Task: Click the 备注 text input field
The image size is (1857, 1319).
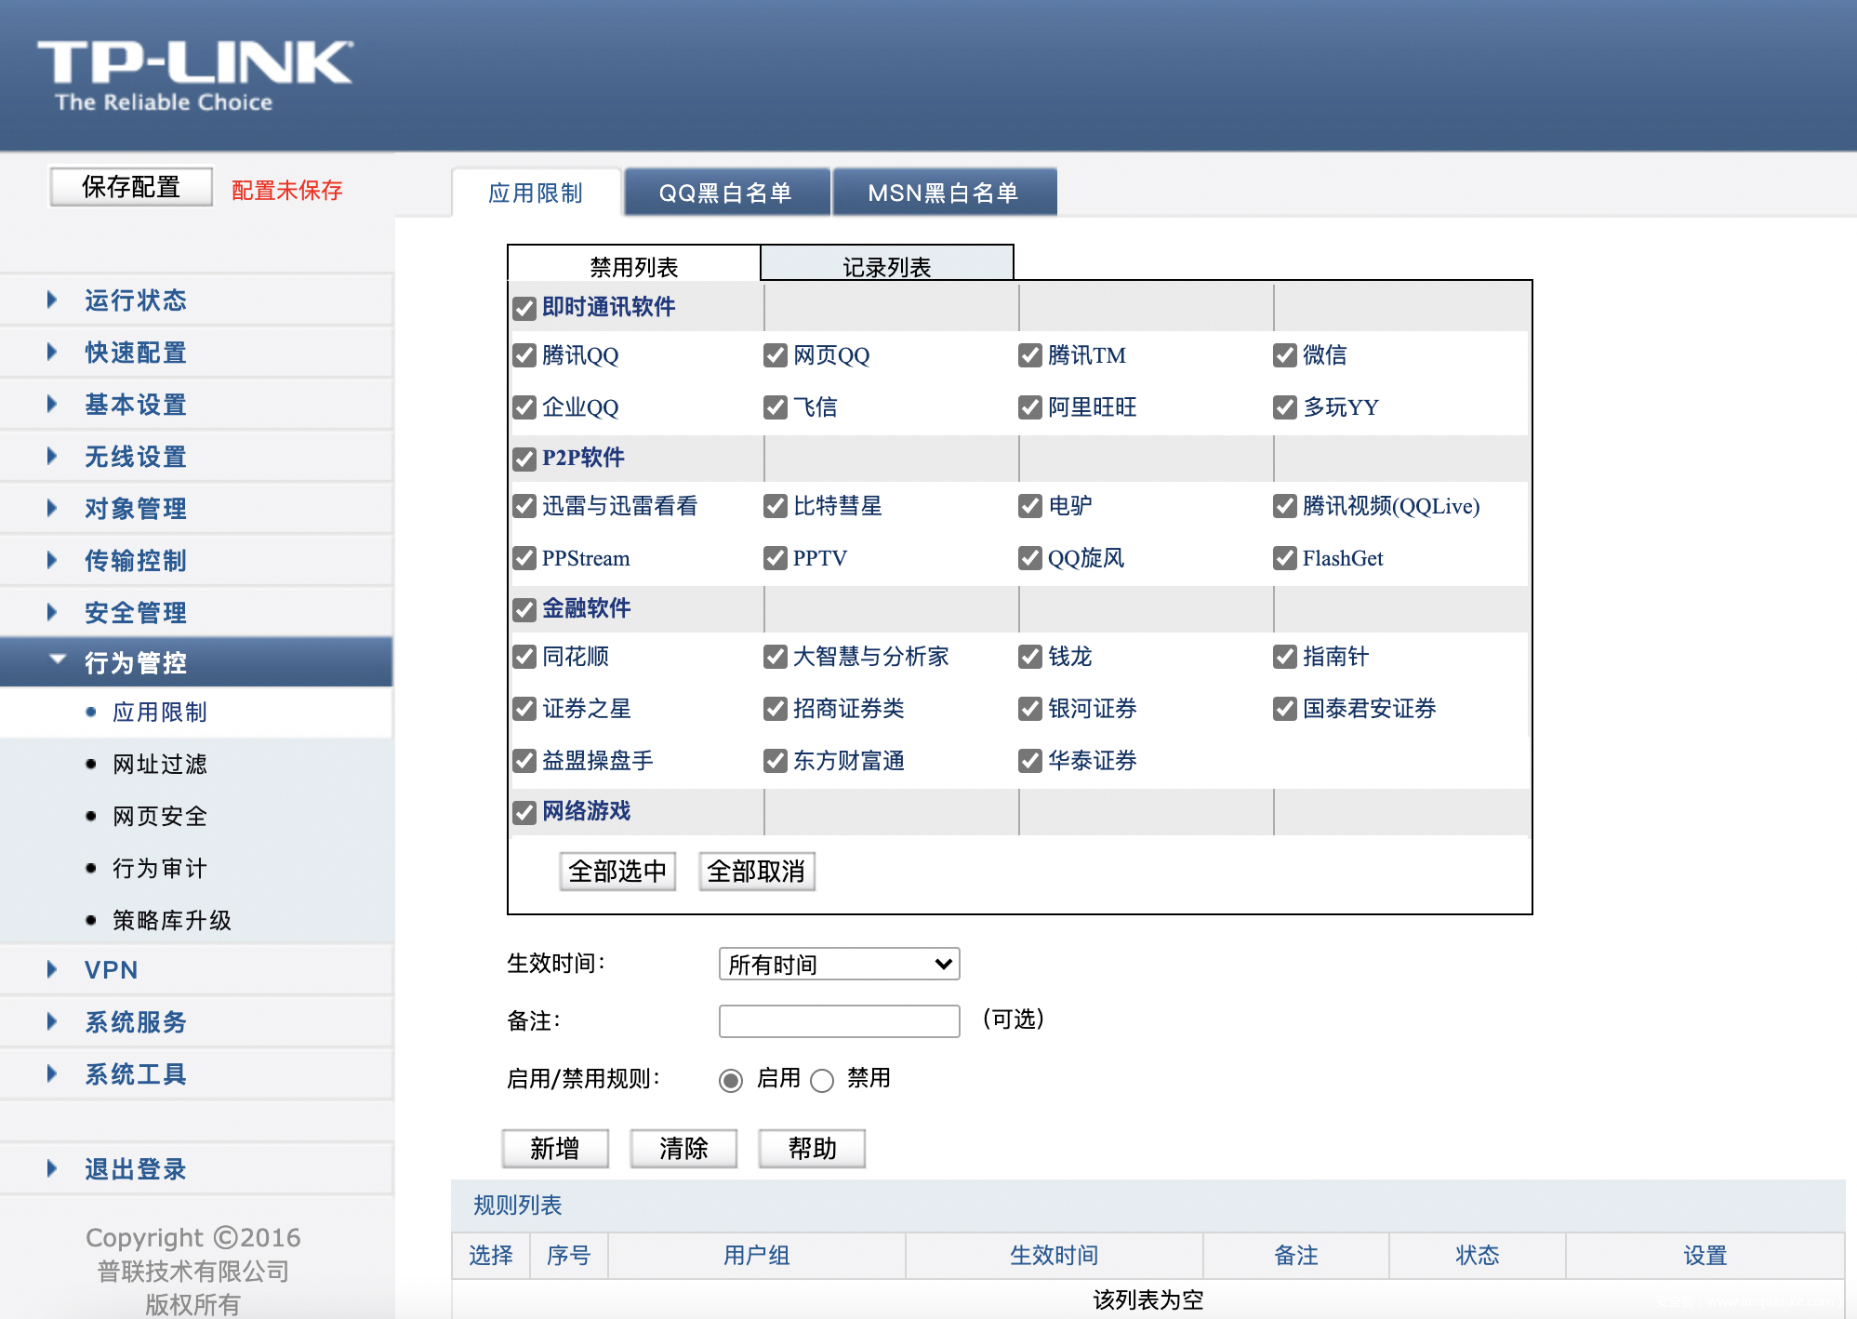Action: pyautogui.click(x=839, y=1021)
